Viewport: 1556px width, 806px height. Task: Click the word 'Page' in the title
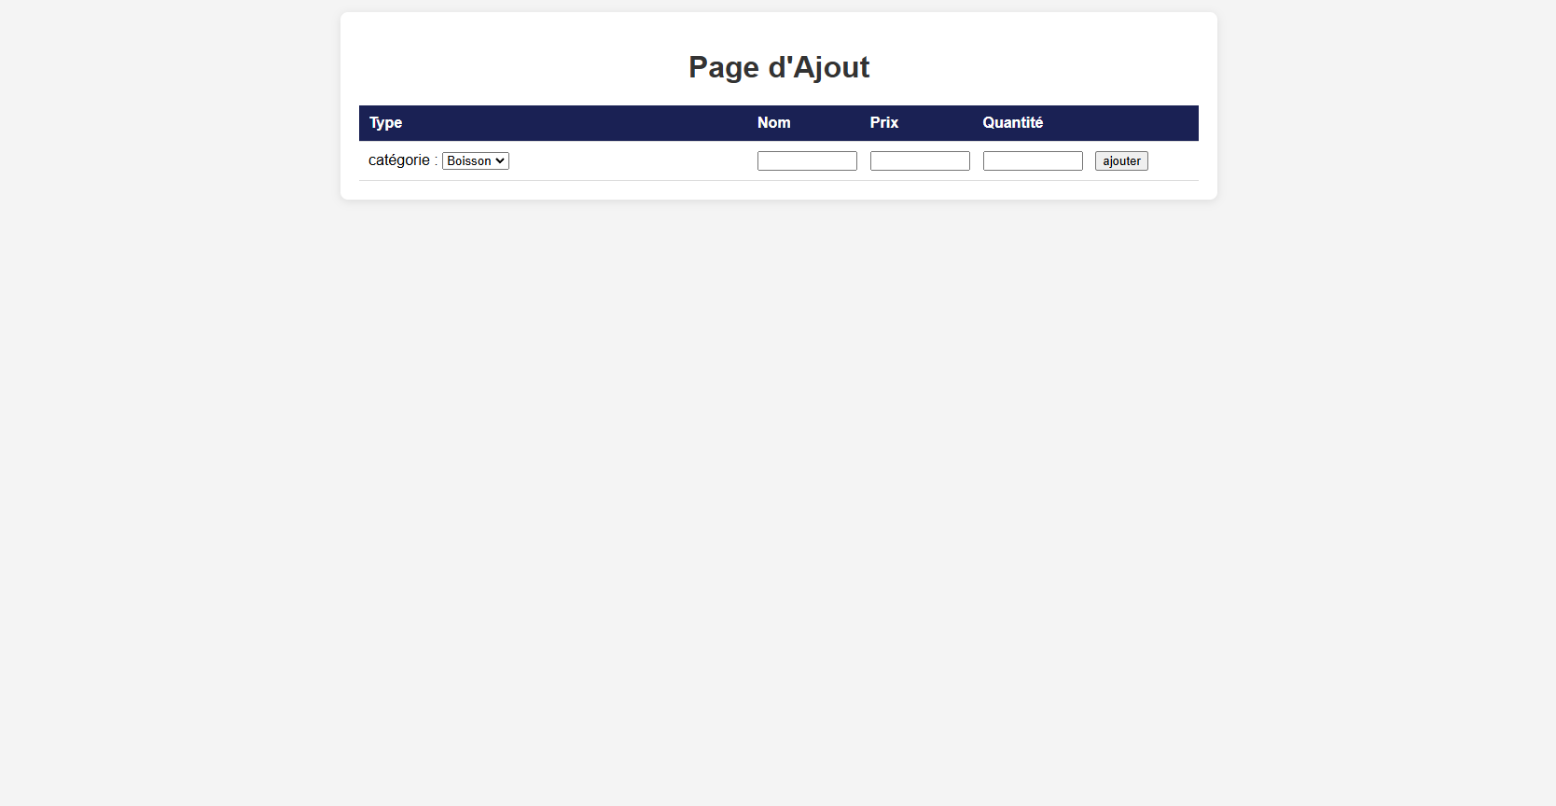tap(723, 67)
